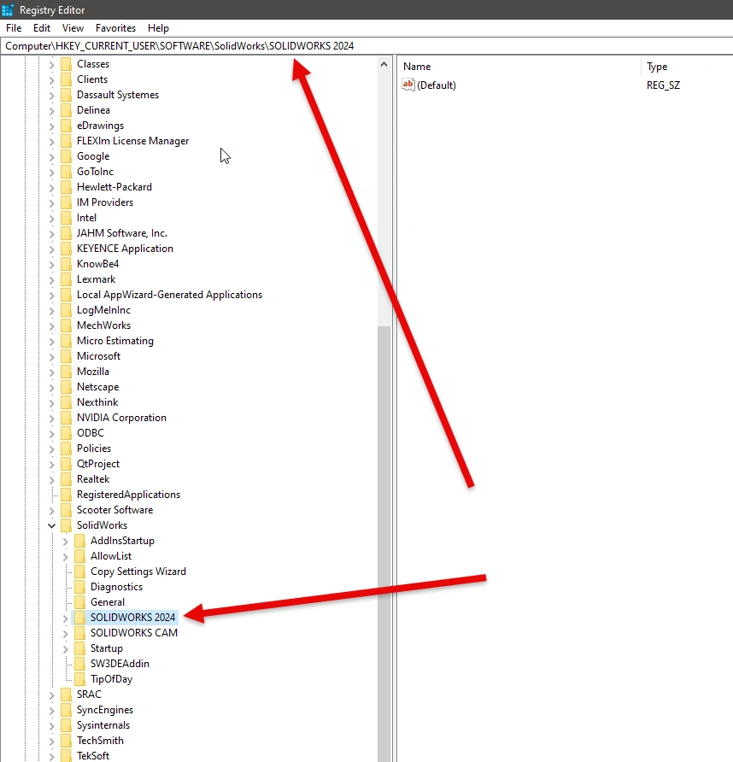The width and height of the screenshot is (733, 762).
Task: Expand the SOLIDWORKS 2024 subkey
Action: [x=65, y=618]
